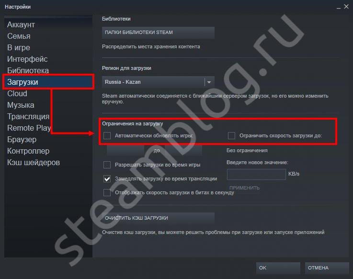Image resolution: width=353 pixels, height=279 pixels.
Task: Open the Remote Play settings
Action: click(29, 128)
